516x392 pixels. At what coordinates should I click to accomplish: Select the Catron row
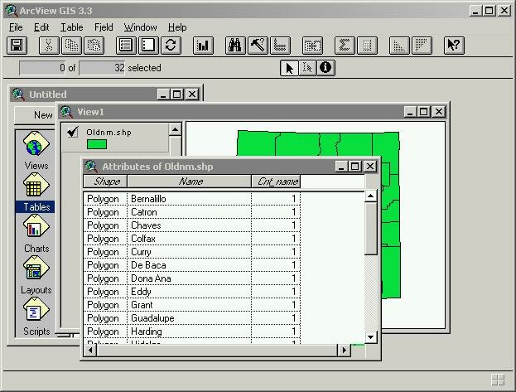coord(192,212)
